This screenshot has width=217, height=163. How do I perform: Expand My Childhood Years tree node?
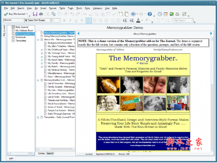click(42, 49)
